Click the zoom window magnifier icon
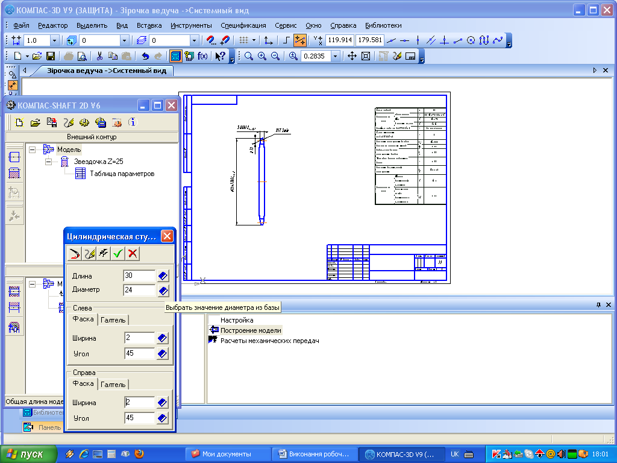The image size is (617, 463). (x=249, y=56)
